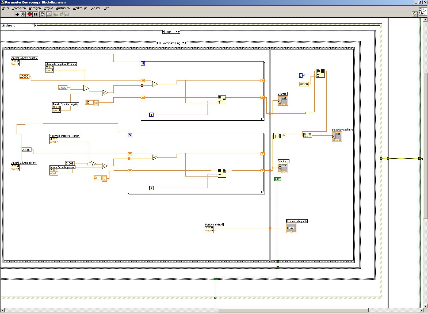
Task: Open the '0, Voreinstellung' case selector dropdown
Action: pyautogui.click(x=183, y=43)
